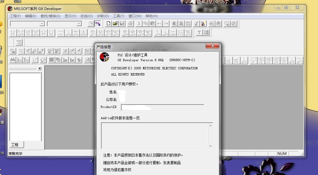The height and width of the screenshot is (175, 318).
Task: Select the F7 coil ladder tool
Action: pyautogui.click(x=43, y=33)
